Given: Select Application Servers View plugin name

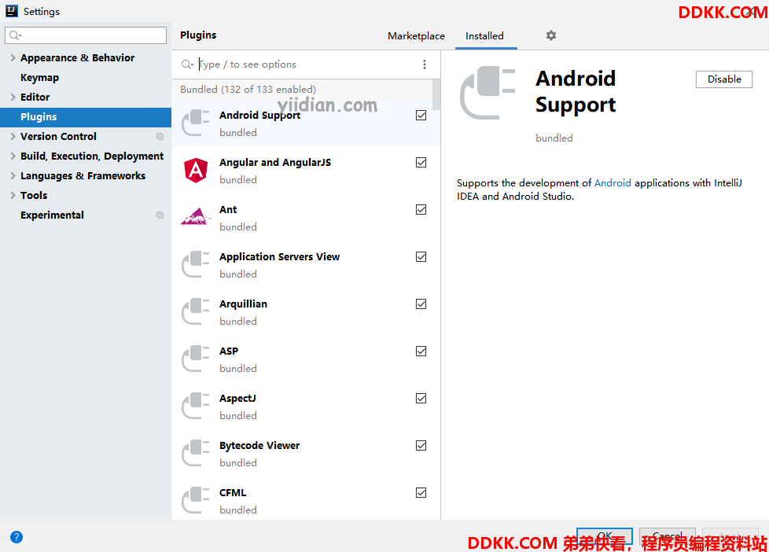Looking at the screenshot, I should coord(280,256).
